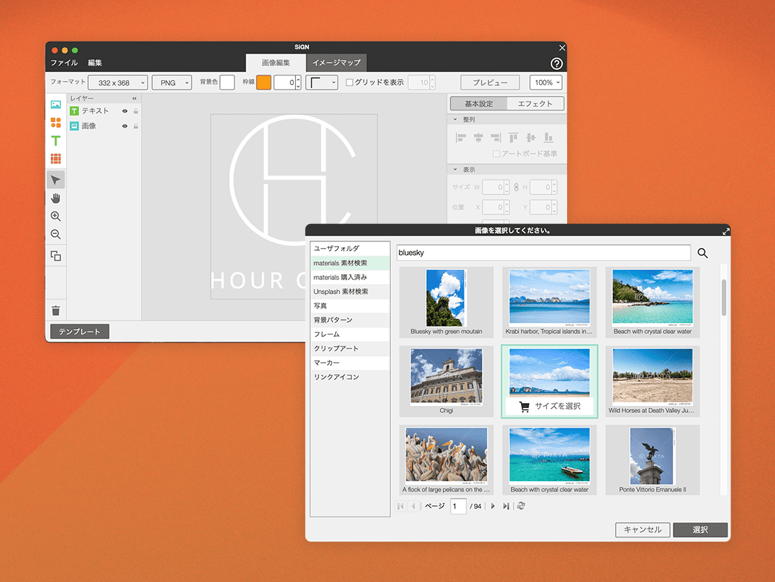This screenshot has height=582, width=775.
Task: Select クリップアート in sidebar list
Action: 350,349
